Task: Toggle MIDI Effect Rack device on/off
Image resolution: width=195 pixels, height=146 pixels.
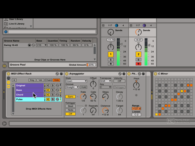Action: click(x=8, y=74)
